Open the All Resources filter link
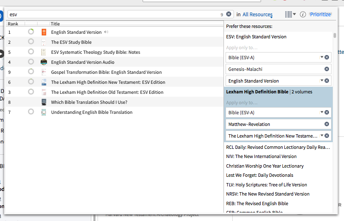The image size is (344, 221). coord(257,15)
